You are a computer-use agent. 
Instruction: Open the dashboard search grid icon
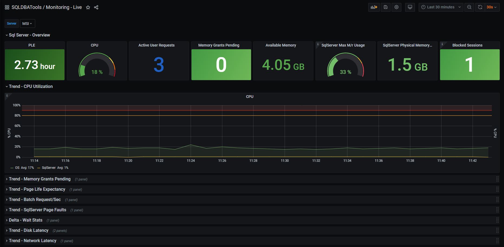click(x=7, y=7)
